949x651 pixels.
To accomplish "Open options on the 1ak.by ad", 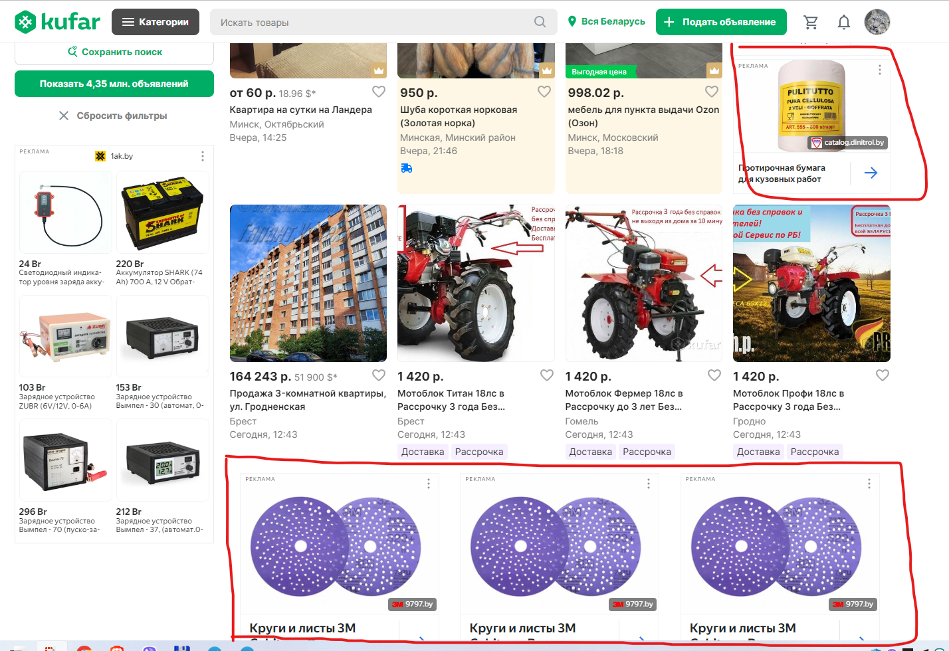I will point(203,155).
